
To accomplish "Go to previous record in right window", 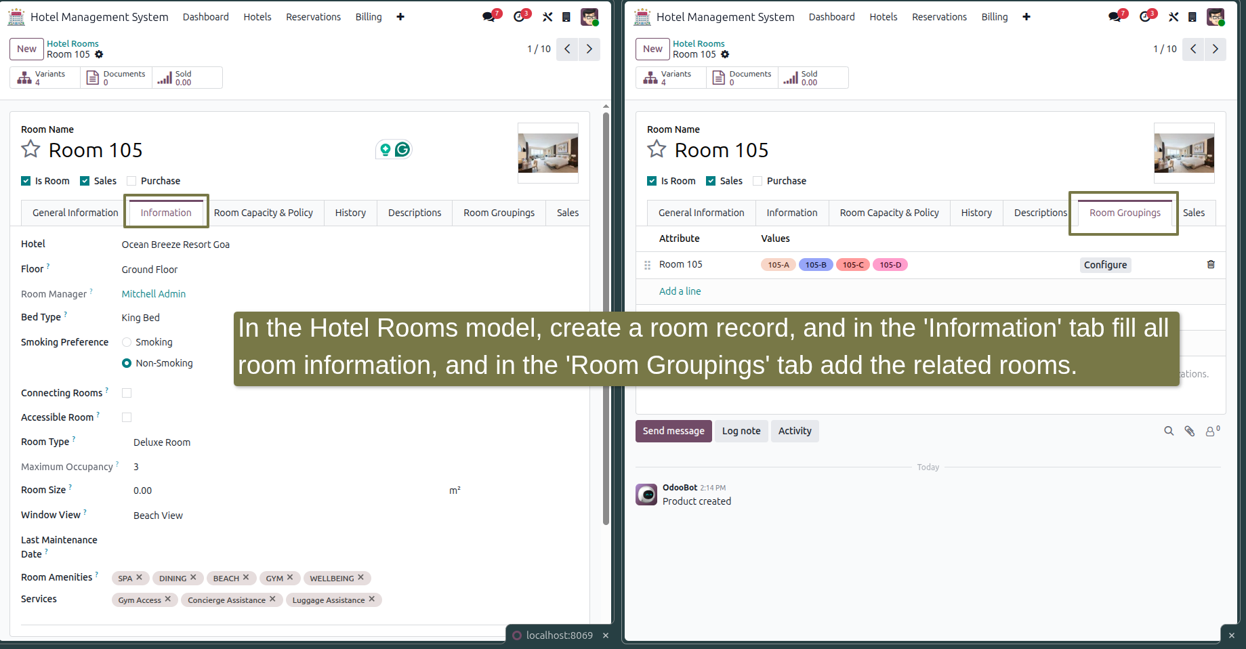I will tap(1193, 49).
